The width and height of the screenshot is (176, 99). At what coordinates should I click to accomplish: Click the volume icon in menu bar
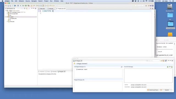[x=144, y=1]
